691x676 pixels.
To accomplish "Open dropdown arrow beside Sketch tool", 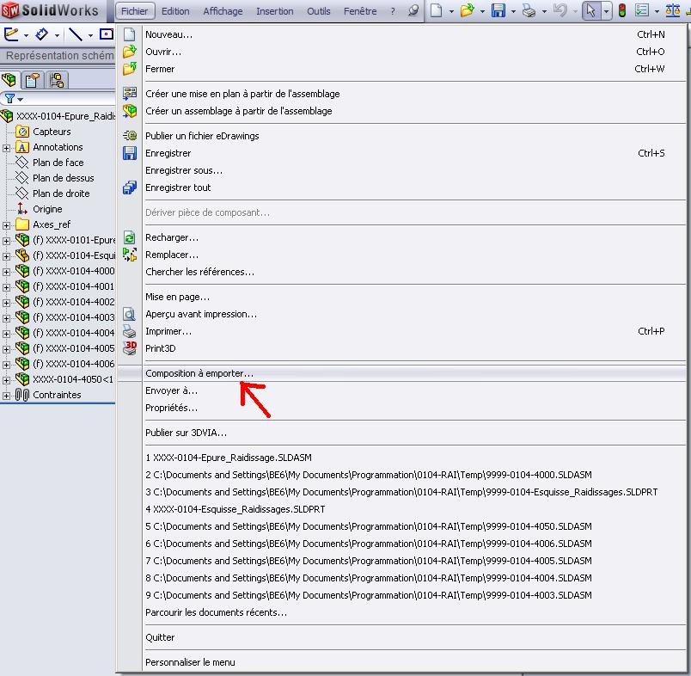I will [x=26, y=35].
